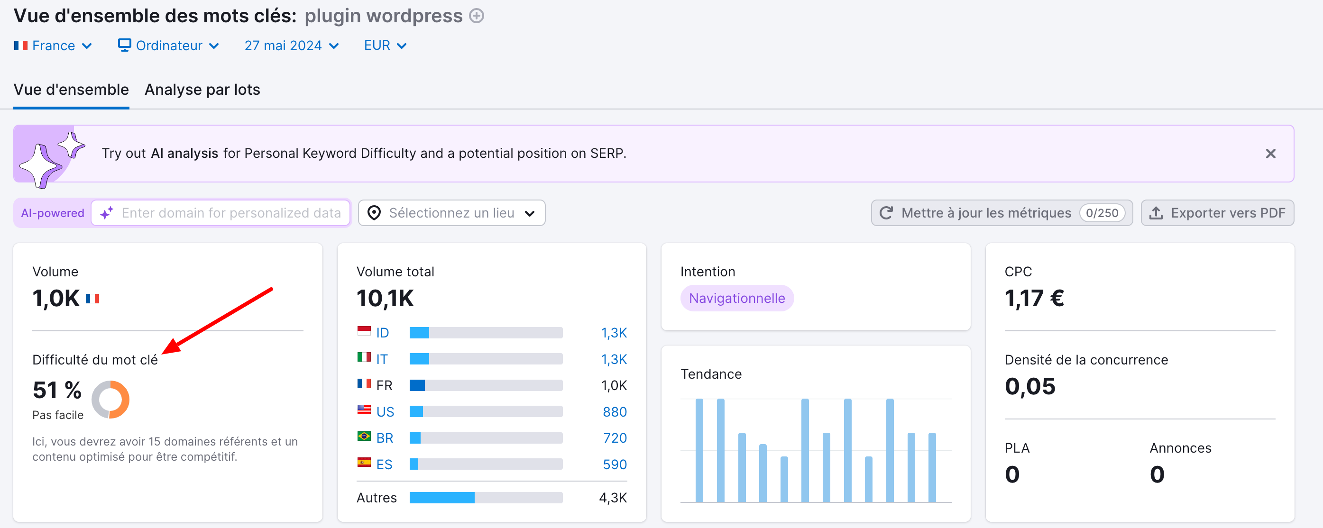Click the 720 volume value
Viewport: 1323px width, 528px height.
tap(615, 437)
